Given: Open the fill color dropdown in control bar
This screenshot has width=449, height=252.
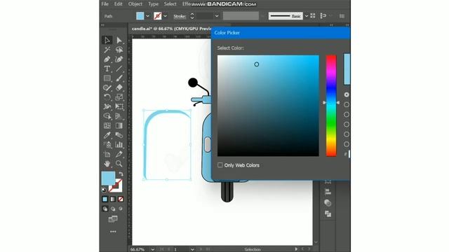Looking at the screenshot, I should coord(148,16).
